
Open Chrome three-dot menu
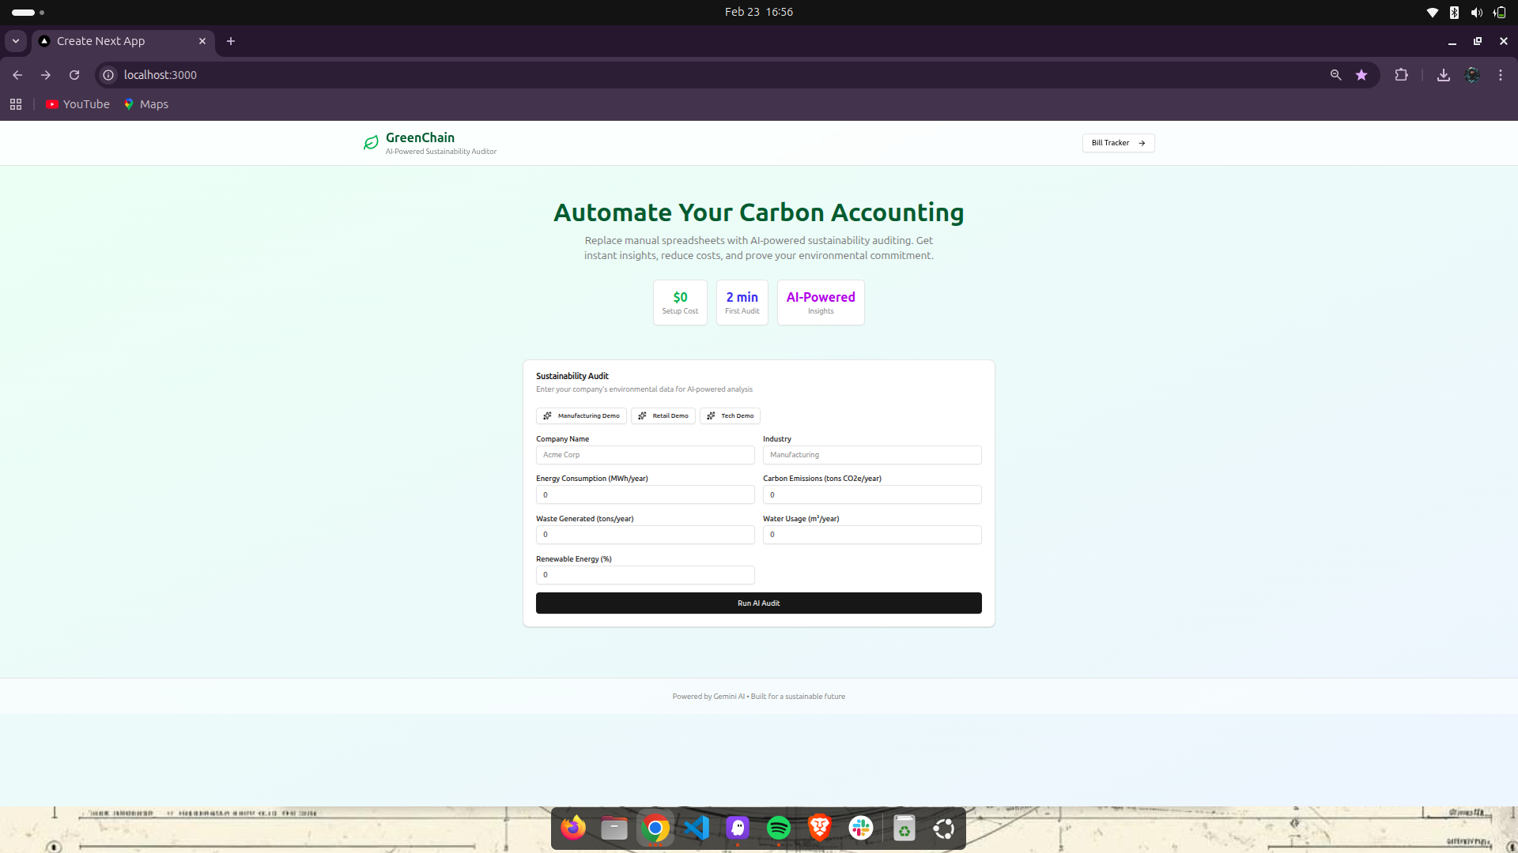pyautogui.click(x=1501, y=75)
